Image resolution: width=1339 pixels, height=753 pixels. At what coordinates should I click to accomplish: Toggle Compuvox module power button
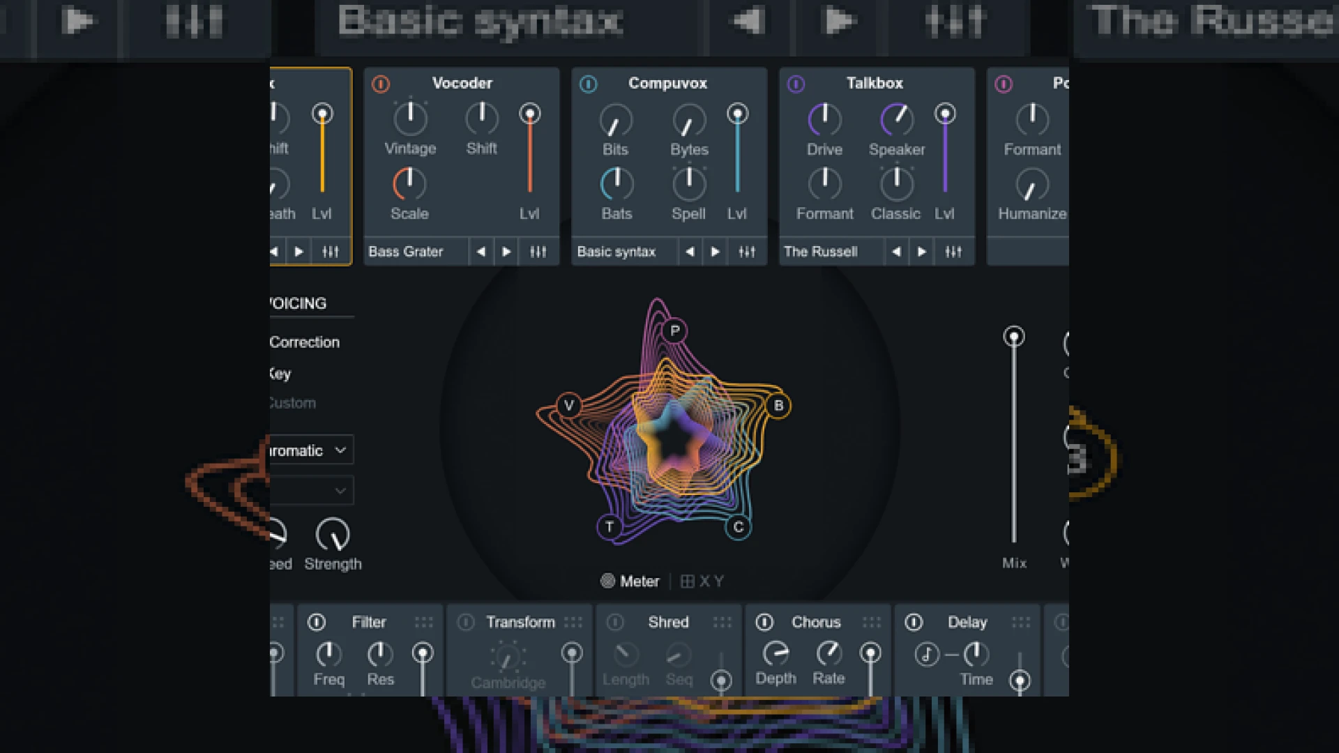(589, 84)
